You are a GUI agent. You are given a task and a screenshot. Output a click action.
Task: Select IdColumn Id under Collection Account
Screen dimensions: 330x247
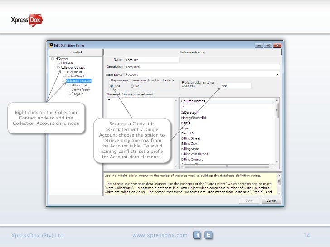tap(79, 85)
